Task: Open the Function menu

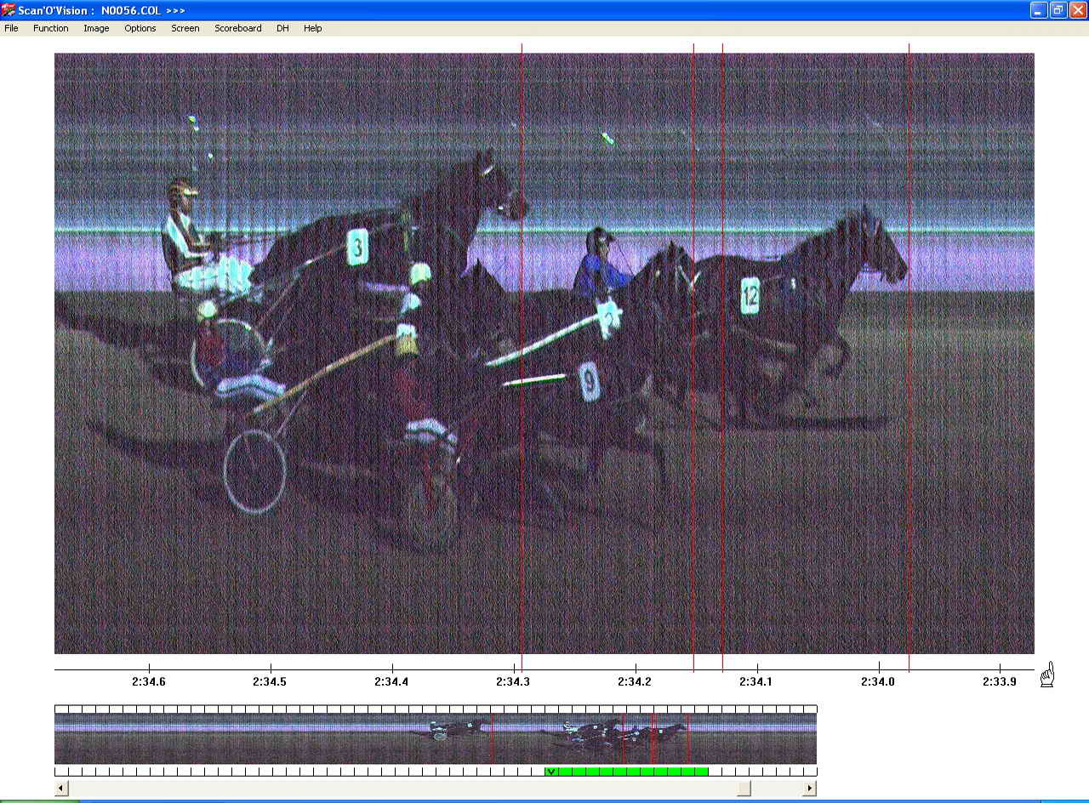Action: 51,28
